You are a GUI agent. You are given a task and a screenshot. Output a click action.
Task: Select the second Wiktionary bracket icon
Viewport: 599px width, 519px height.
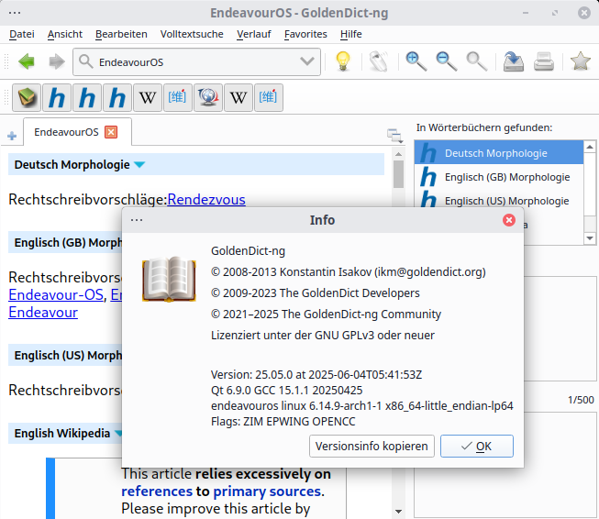point(269,97)
